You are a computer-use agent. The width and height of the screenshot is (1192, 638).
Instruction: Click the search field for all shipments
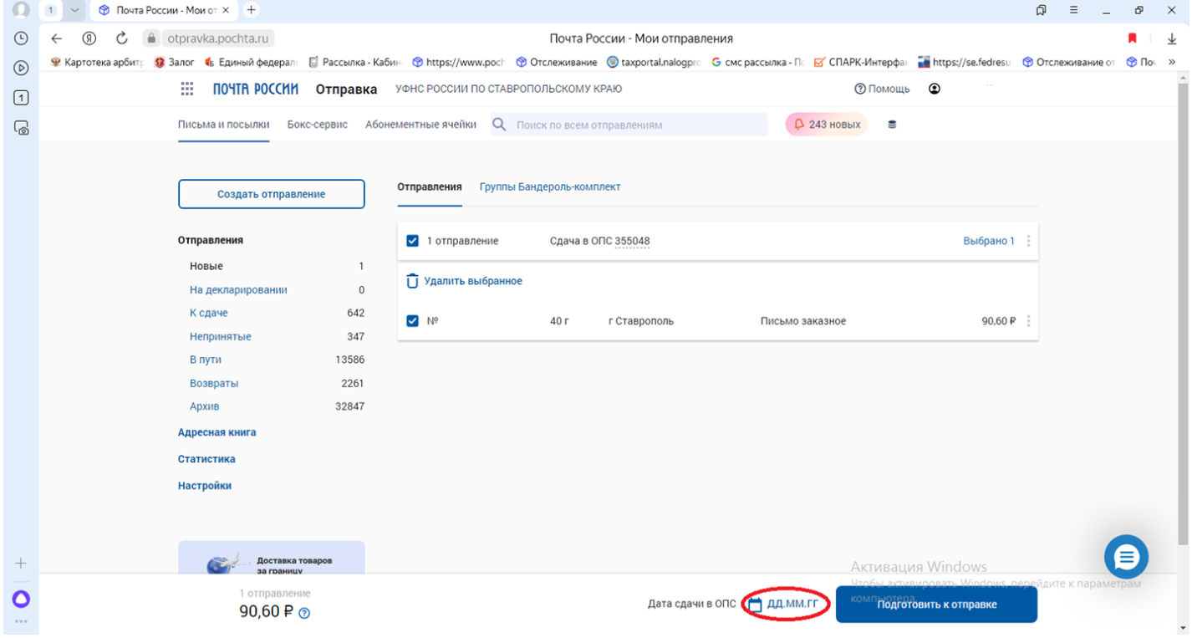pyautogui.click(x=635, y=125)
